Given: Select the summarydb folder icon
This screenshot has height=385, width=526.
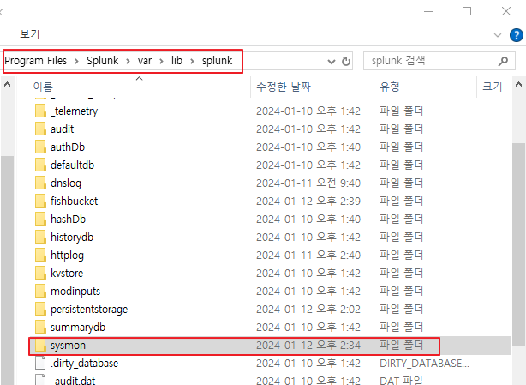Looking at the screenshot, I should [40, 328].
